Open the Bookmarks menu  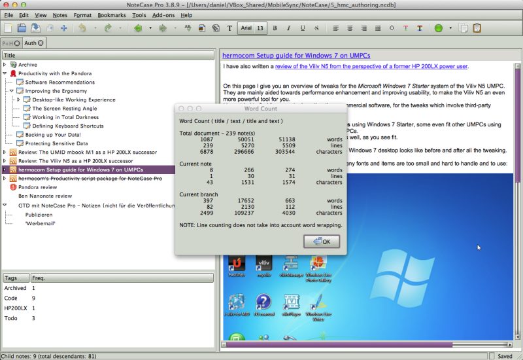111,15
